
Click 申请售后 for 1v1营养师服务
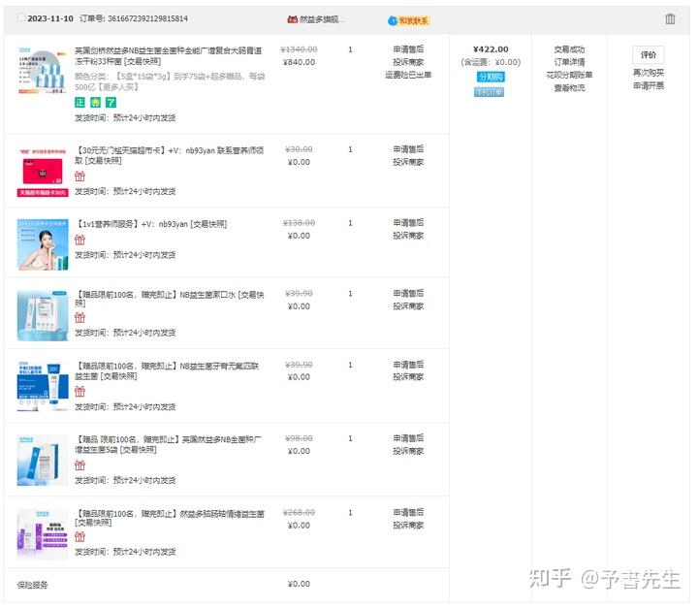click(408, 222)
